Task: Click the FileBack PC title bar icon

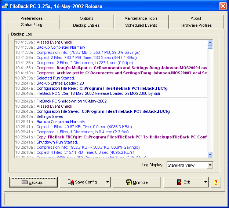Action: pos(5,6)
